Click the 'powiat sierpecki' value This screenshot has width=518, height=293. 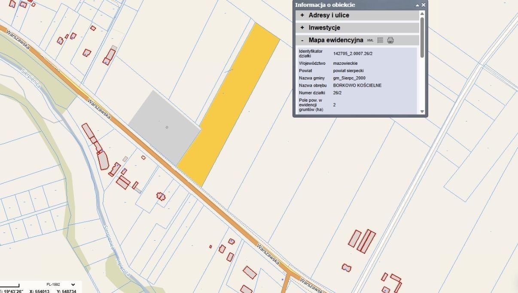[x=349, y=71]
